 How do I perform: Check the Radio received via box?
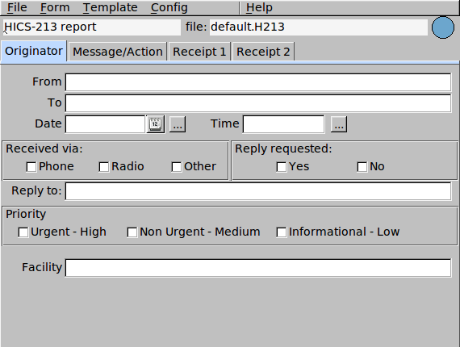[x=104, y=167]
